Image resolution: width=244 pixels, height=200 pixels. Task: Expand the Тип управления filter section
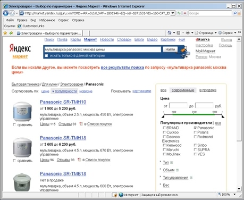175,178
